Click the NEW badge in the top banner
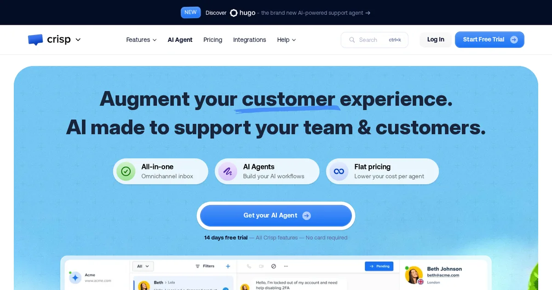 pyautogui.click(x=190, y=12)
